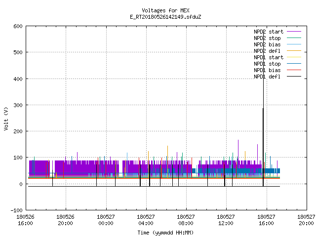Click the 100 y-axis tick label
The image size is (316, 237).
18,158
